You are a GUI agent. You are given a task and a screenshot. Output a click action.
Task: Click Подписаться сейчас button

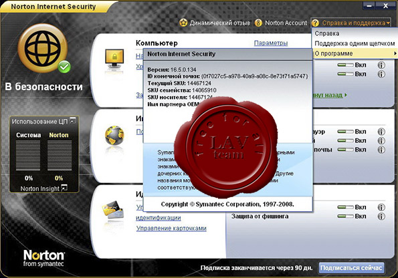(351, 268)
